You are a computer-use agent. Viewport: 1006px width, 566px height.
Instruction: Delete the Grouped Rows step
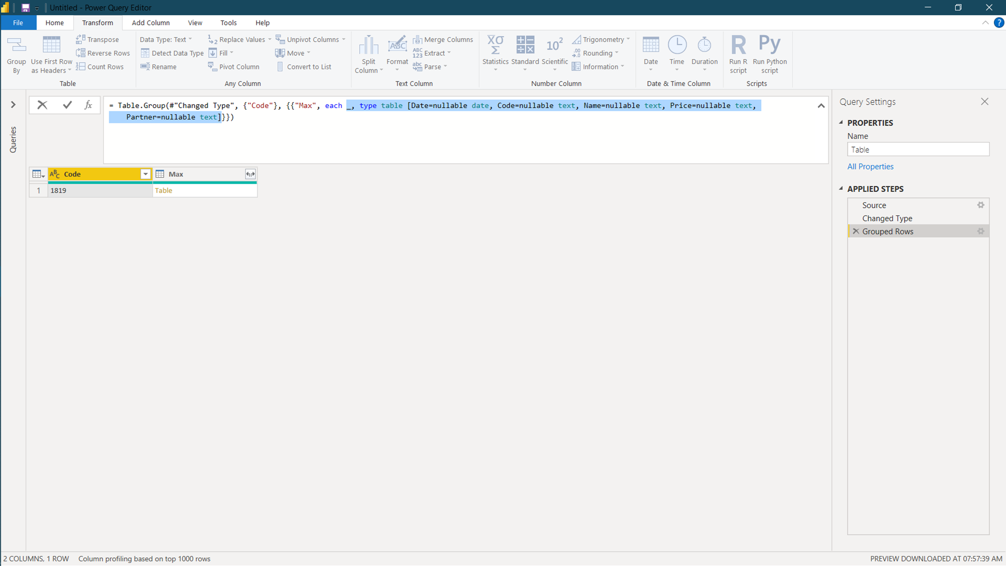tap(856, 231)
